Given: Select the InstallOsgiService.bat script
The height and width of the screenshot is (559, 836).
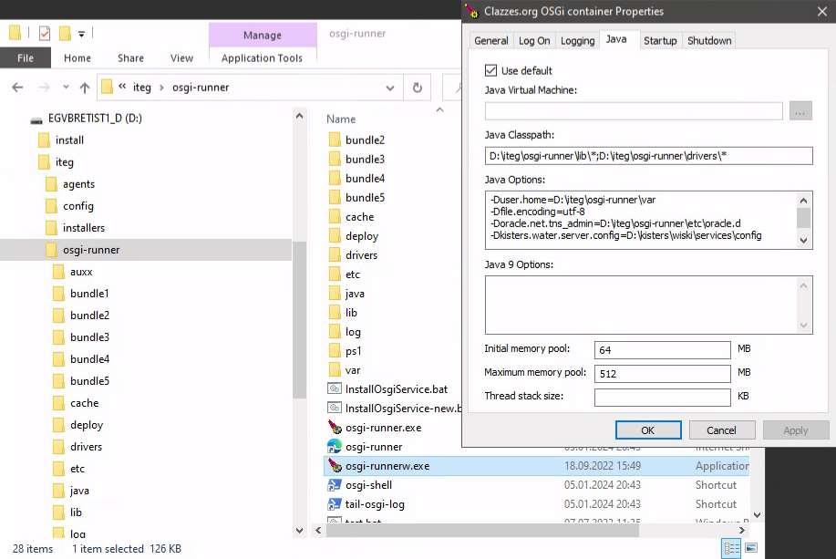Looking at the screenshot, I should pos(388,388).
